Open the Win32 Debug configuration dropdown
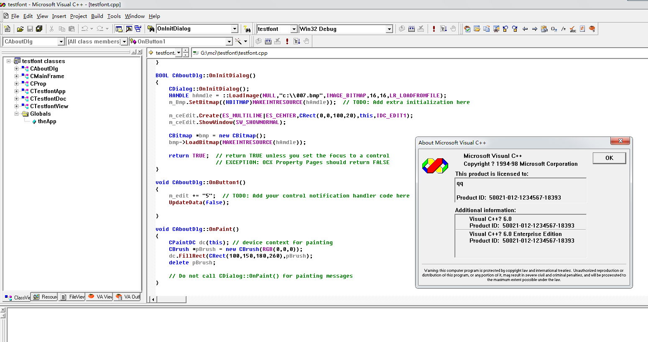Image resolution: width=648 pixels, height=342 pixels. pos(389,29)
